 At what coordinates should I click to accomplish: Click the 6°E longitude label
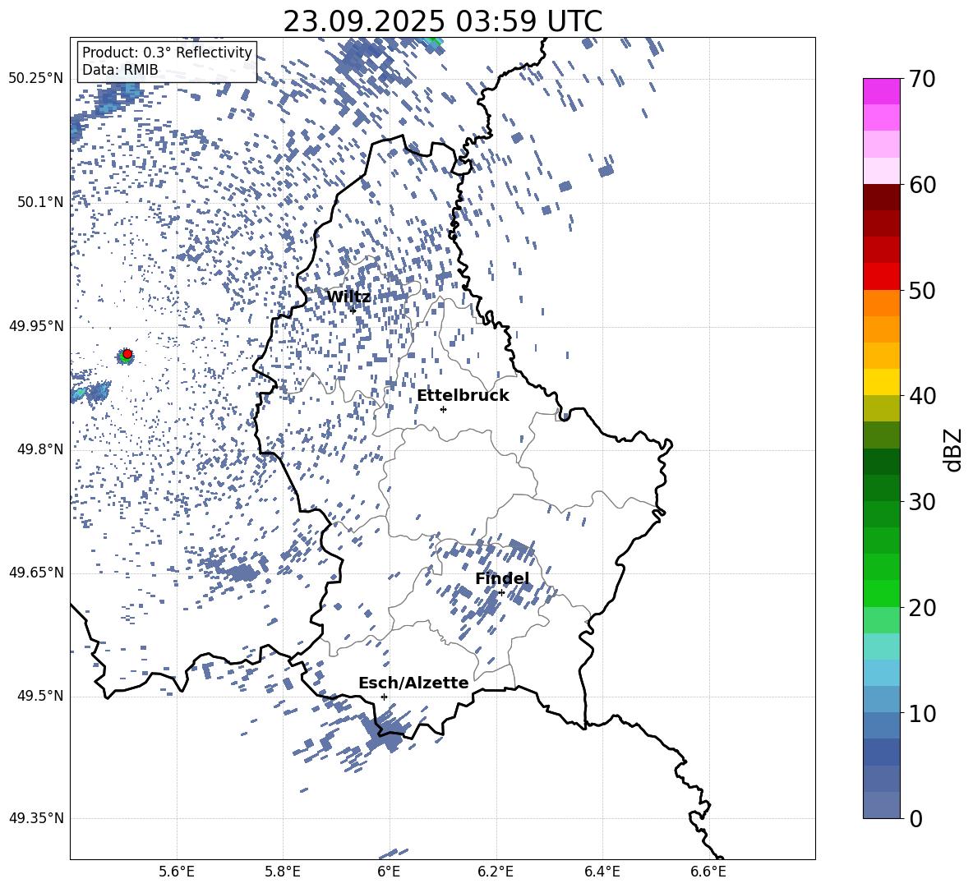[x=389, y=872]
